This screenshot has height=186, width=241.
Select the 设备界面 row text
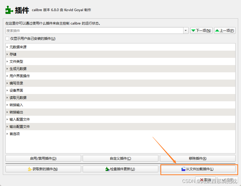[x=16, y=90]
